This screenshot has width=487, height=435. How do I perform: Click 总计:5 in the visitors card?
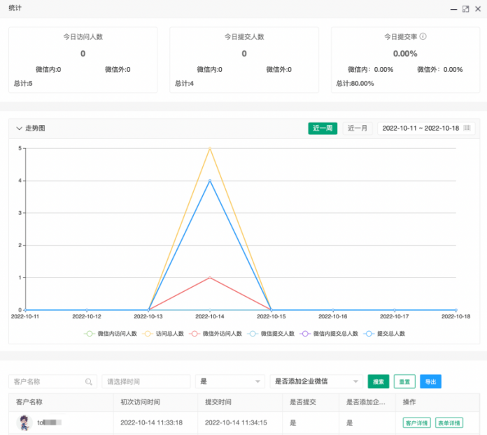click(x=23, y=84)
